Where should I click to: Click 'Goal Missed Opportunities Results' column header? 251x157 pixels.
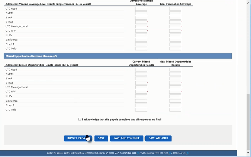(x=175, y=63)
